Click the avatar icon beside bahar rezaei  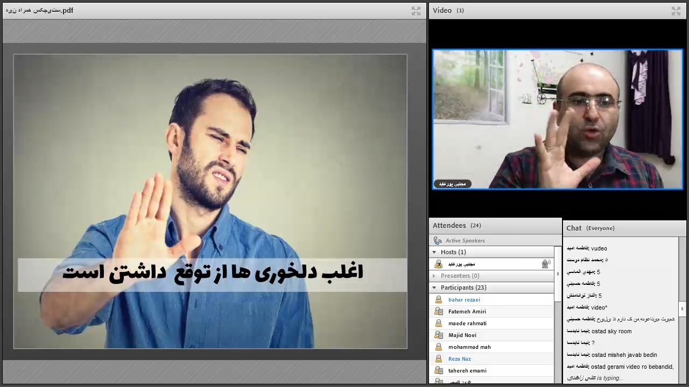438,299
